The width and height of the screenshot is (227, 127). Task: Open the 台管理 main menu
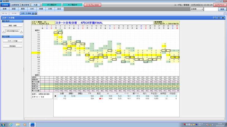5,5
